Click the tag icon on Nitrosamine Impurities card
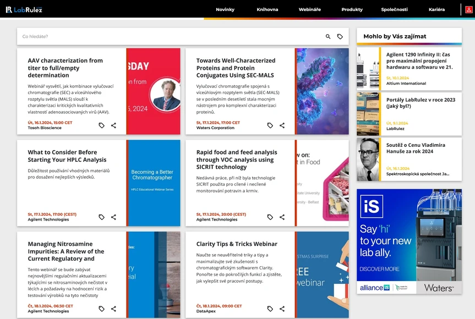 coord(101,309)
